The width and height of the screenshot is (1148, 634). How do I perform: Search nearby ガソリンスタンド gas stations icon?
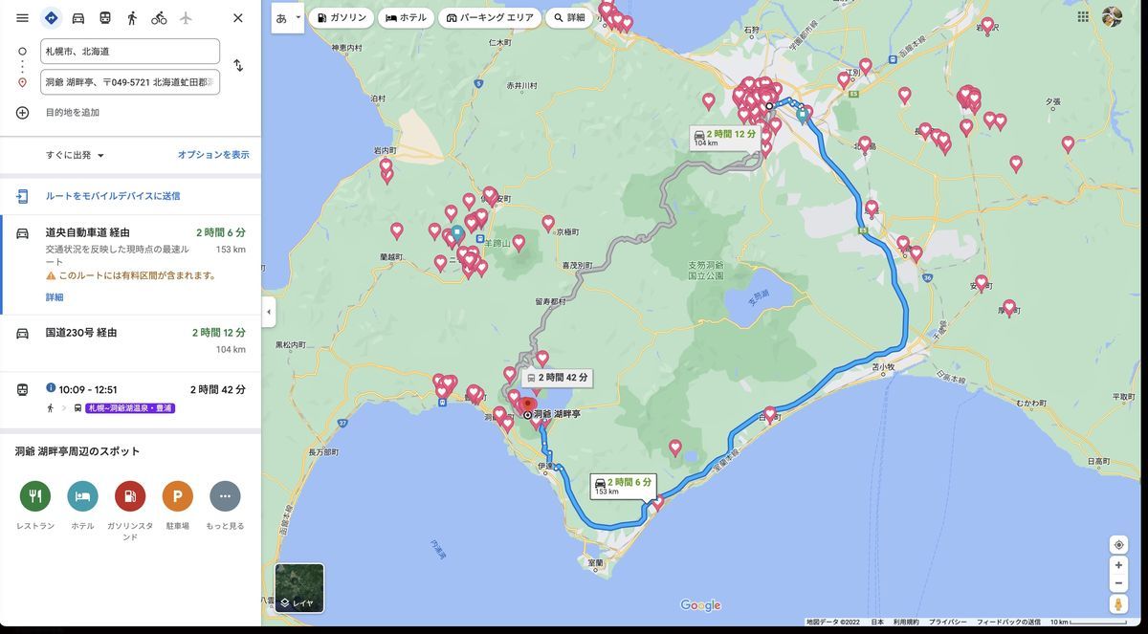(130, 496)
